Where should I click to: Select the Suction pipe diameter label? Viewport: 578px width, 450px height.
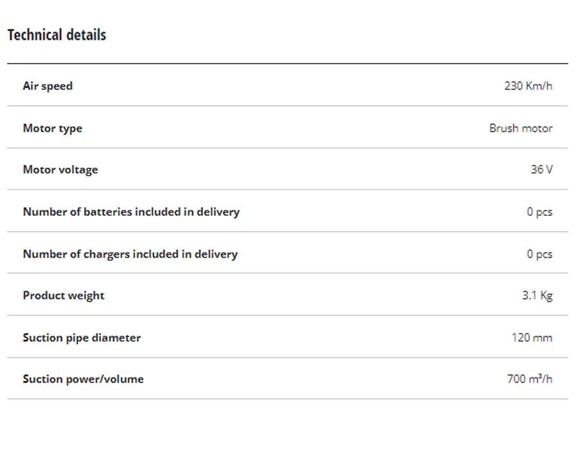coord(82,338)
